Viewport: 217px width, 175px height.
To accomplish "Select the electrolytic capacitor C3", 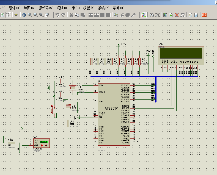I will point(68,106).
